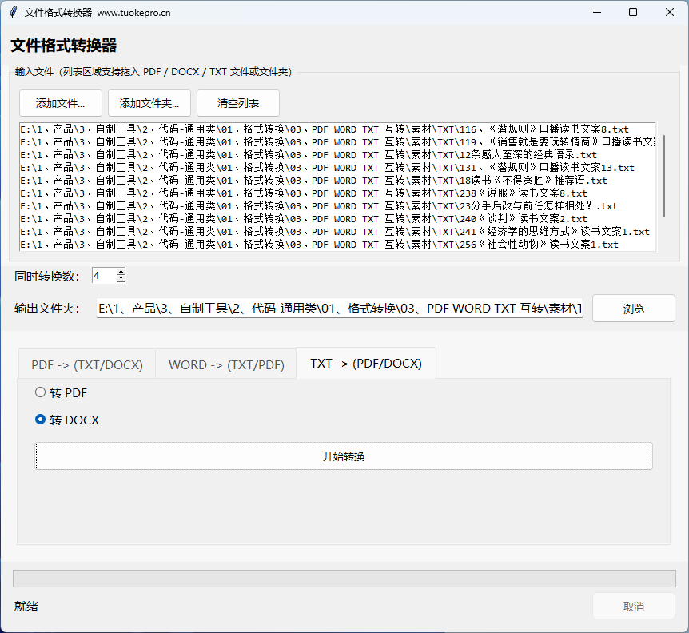
Task: Choose the 转 DOCX radio option
Action: [x=41, y=420]
